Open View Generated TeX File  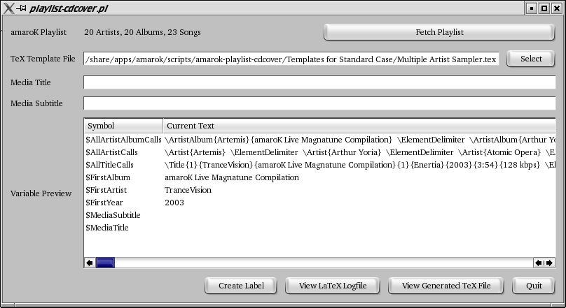point(446,286)
